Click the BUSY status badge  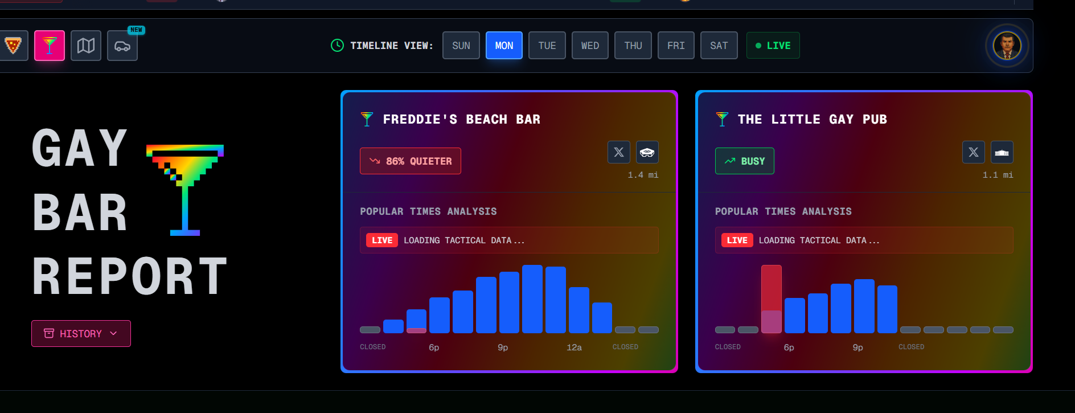coord(745,161)
